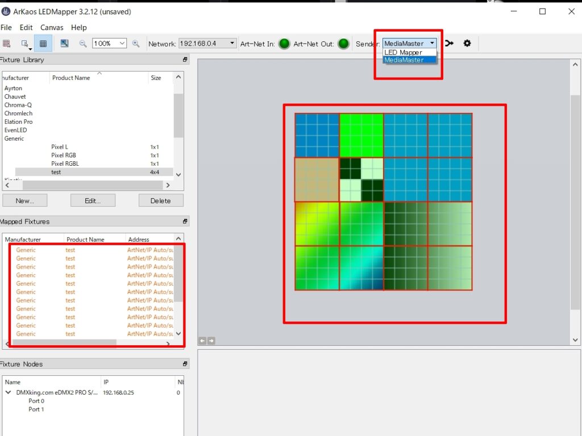Image resolution: width=582 pixels, height=436 pixels.
Task: Open the Network address dropdown
Action: [x=207, y=43]
